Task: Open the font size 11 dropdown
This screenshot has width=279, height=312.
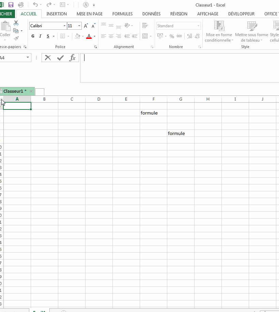Action: pos(79,26)
